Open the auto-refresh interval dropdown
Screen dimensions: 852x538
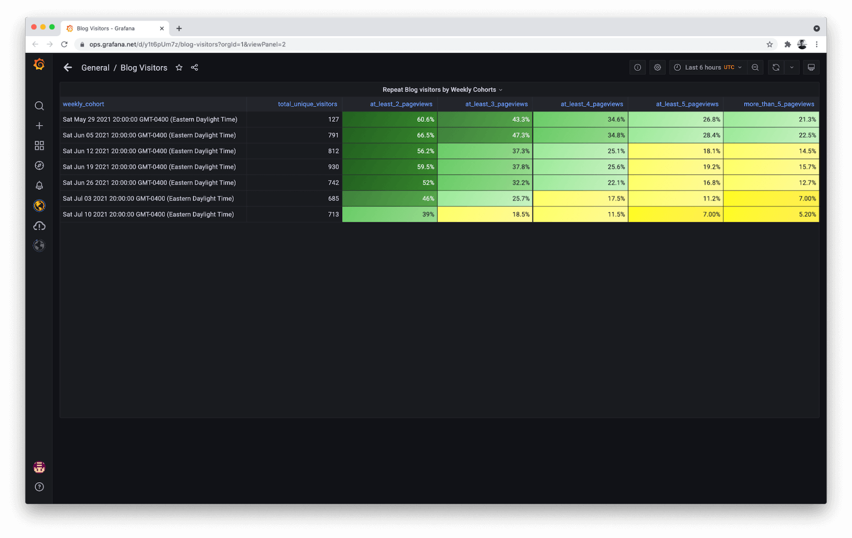[x=792, y=67]
